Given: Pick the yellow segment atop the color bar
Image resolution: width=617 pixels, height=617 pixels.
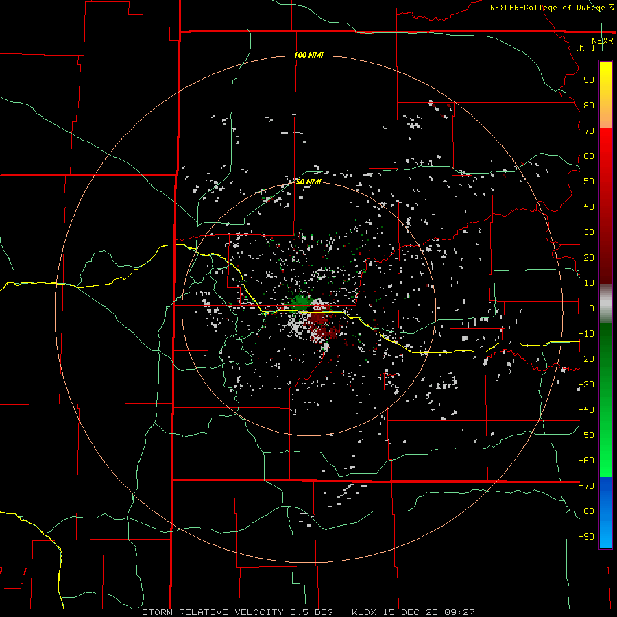Looking at the screenshot, I should point(605,95).
